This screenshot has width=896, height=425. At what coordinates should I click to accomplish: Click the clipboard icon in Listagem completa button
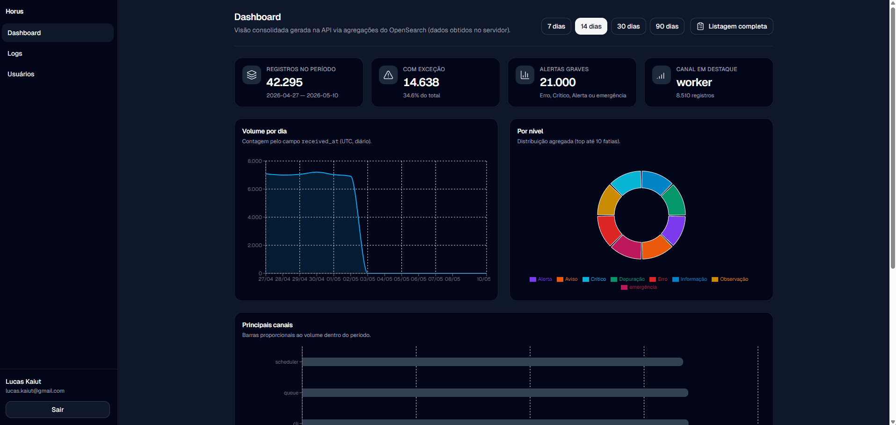tap(700, 26)
